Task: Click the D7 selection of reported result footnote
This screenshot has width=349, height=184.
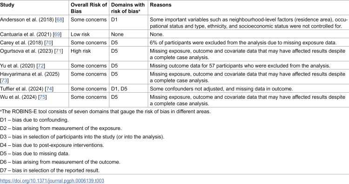Action: 50,170
